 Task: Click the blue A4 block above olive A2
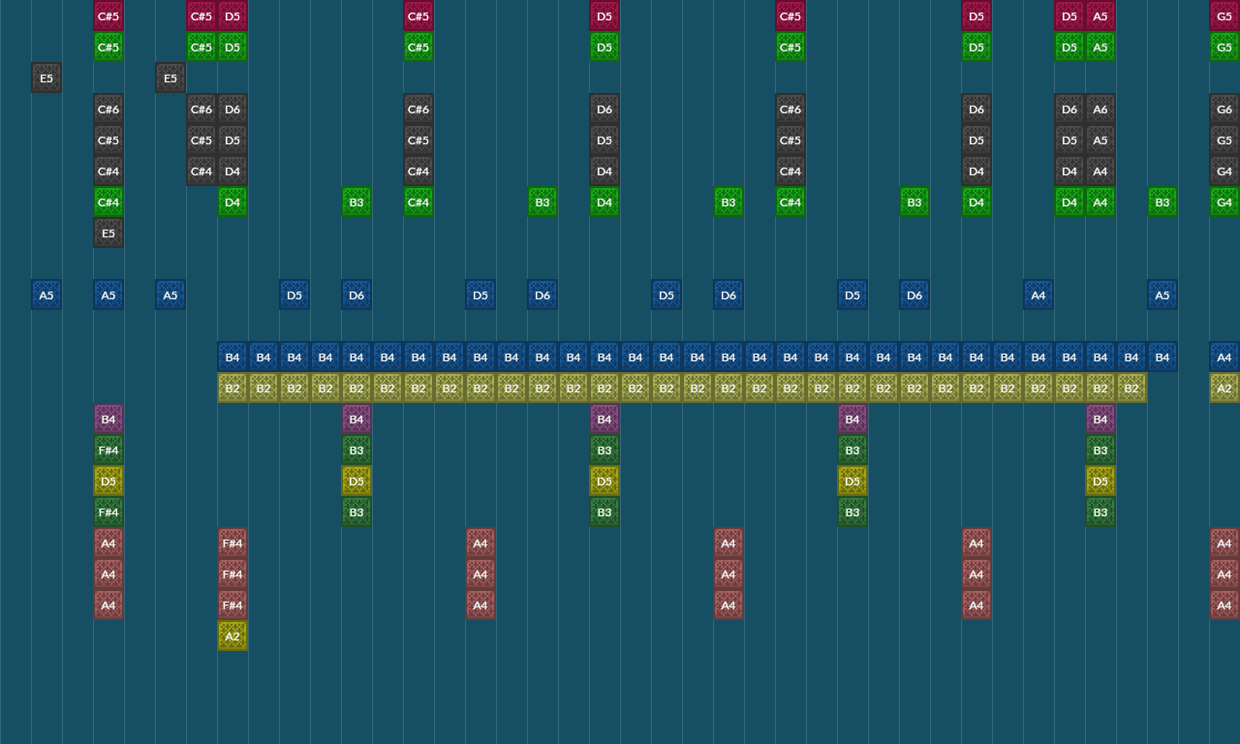(1224, 356)
